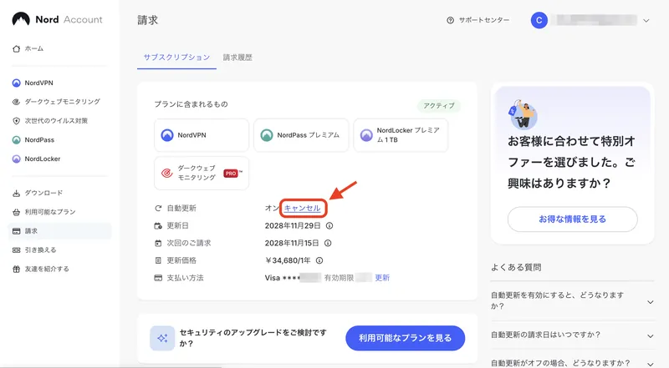The image size is (669, 368).
Task: Open NordLocker in the sidebar
Action: (43, 159)
